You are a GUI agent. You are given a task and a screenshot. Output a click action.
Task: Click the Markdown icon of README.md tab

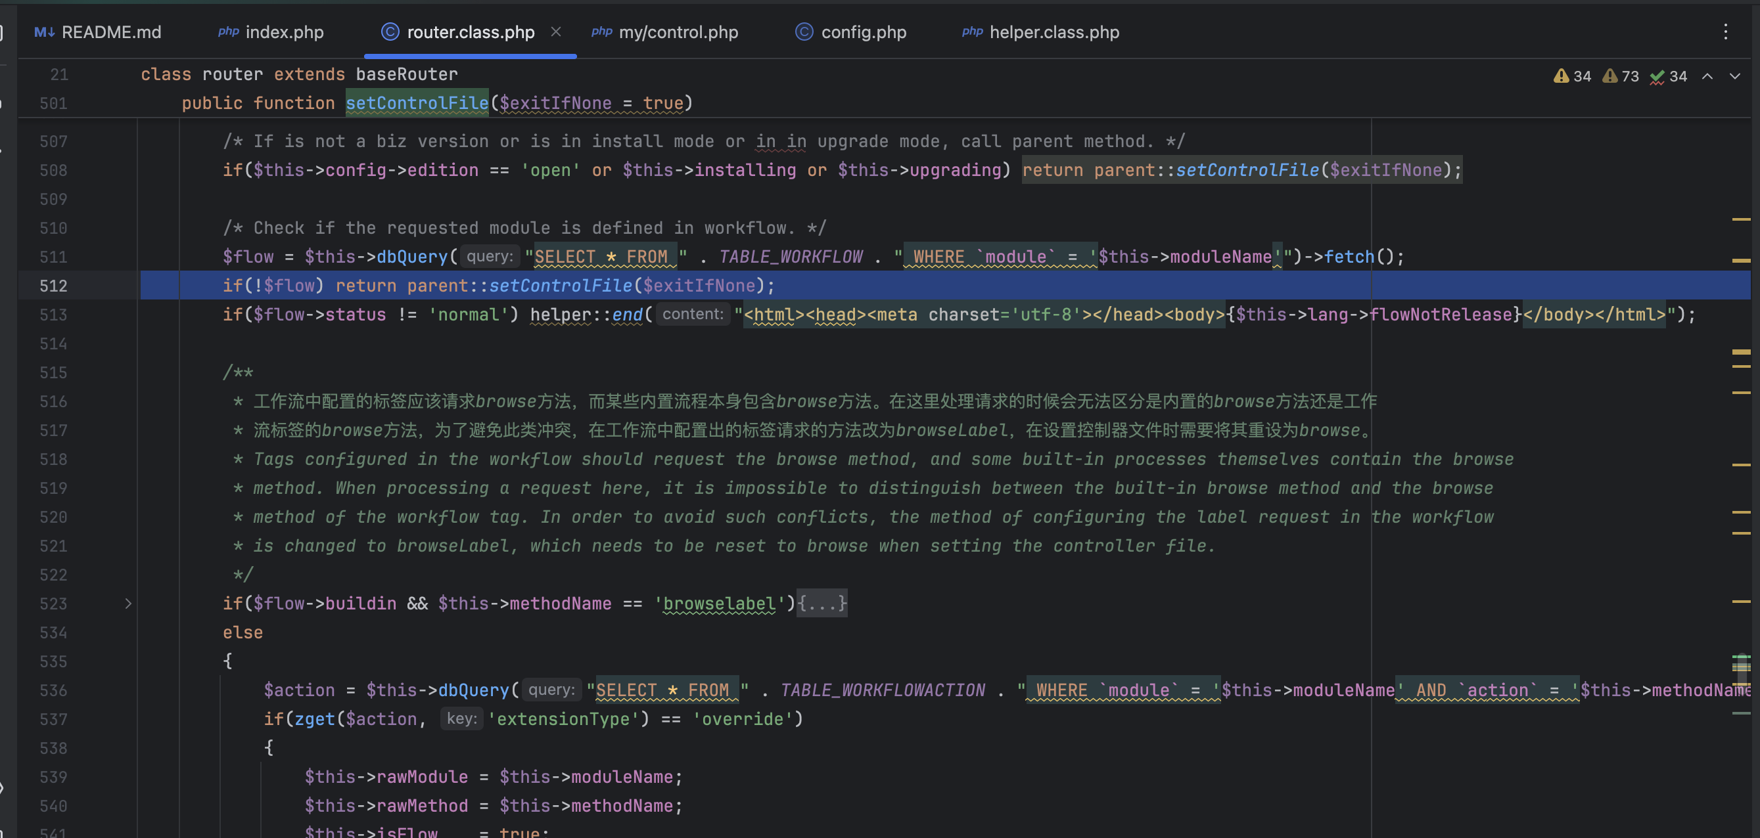[45, 32]
